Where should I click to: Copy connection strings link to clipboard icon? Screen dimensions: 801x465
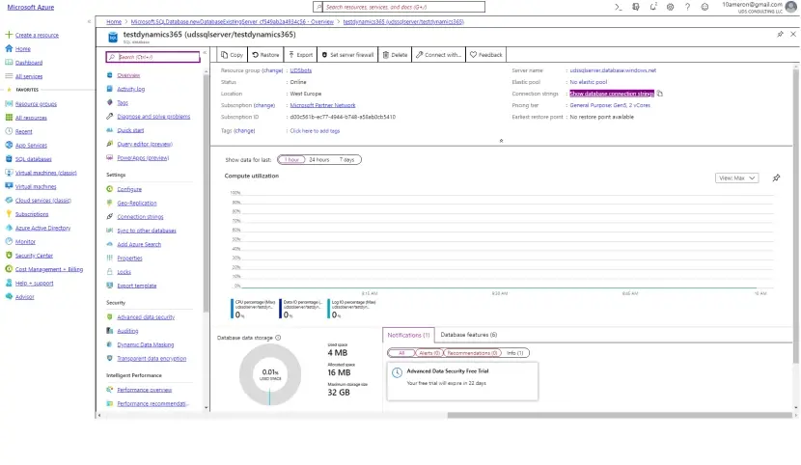pos(659,94)
